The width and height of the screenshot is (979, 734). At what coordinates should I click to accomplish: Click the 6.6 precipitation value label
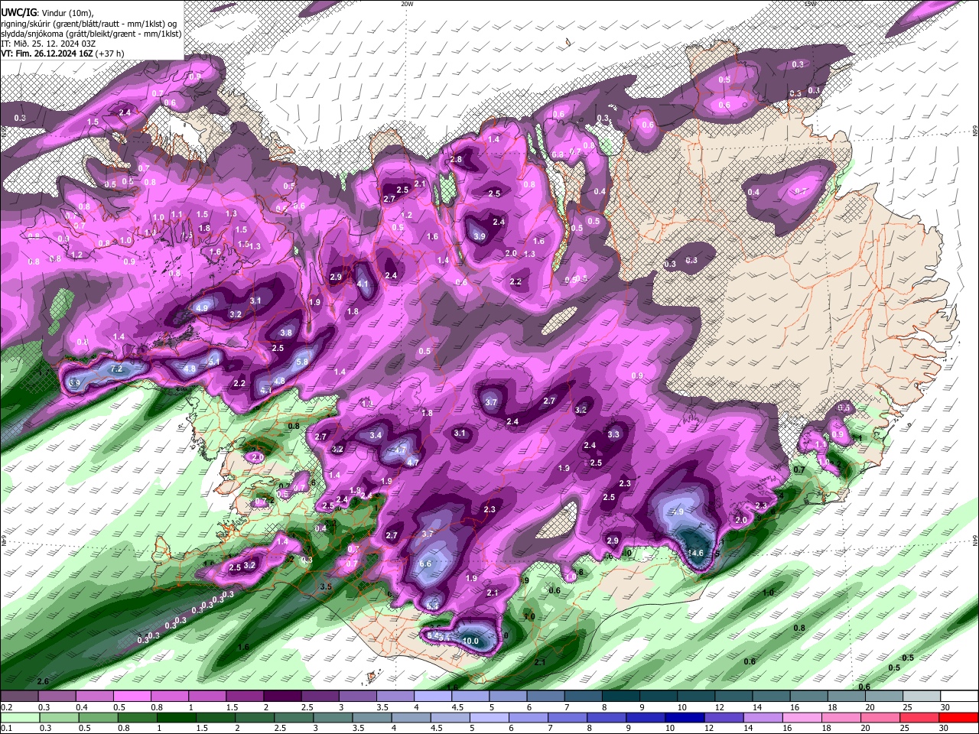[x=426, y=563]
